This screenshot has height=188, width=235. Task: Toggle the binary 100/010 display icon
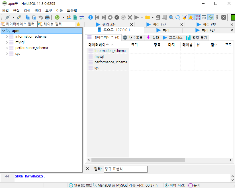(197, 17)
